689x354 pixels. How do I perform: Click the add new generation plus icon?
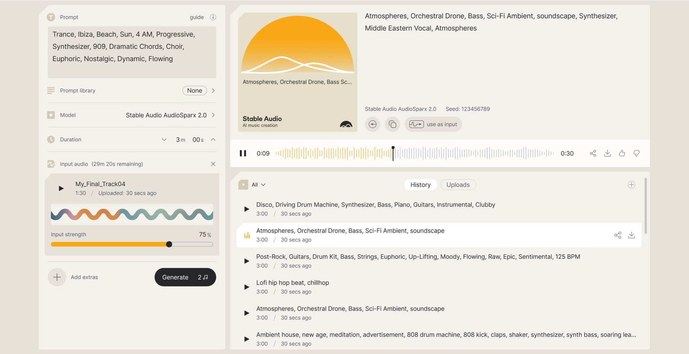pos(631,185)
